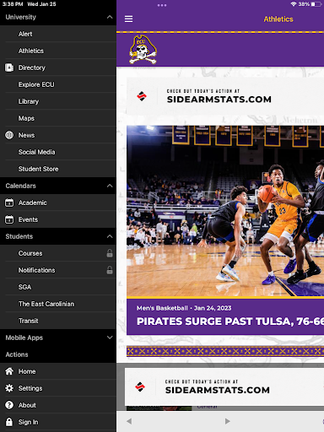Image resolution: width=324 pixels, height=432 pixels.
Task: Expand the Mobile Apps section
Action: (x=110, y=337)
